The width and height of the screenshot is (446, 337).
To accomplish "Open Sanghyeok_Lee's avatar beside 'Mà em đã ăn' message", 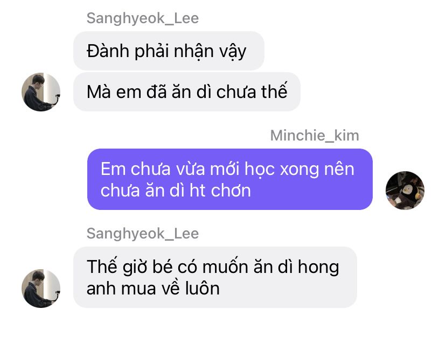I will (x=41, y=92).
